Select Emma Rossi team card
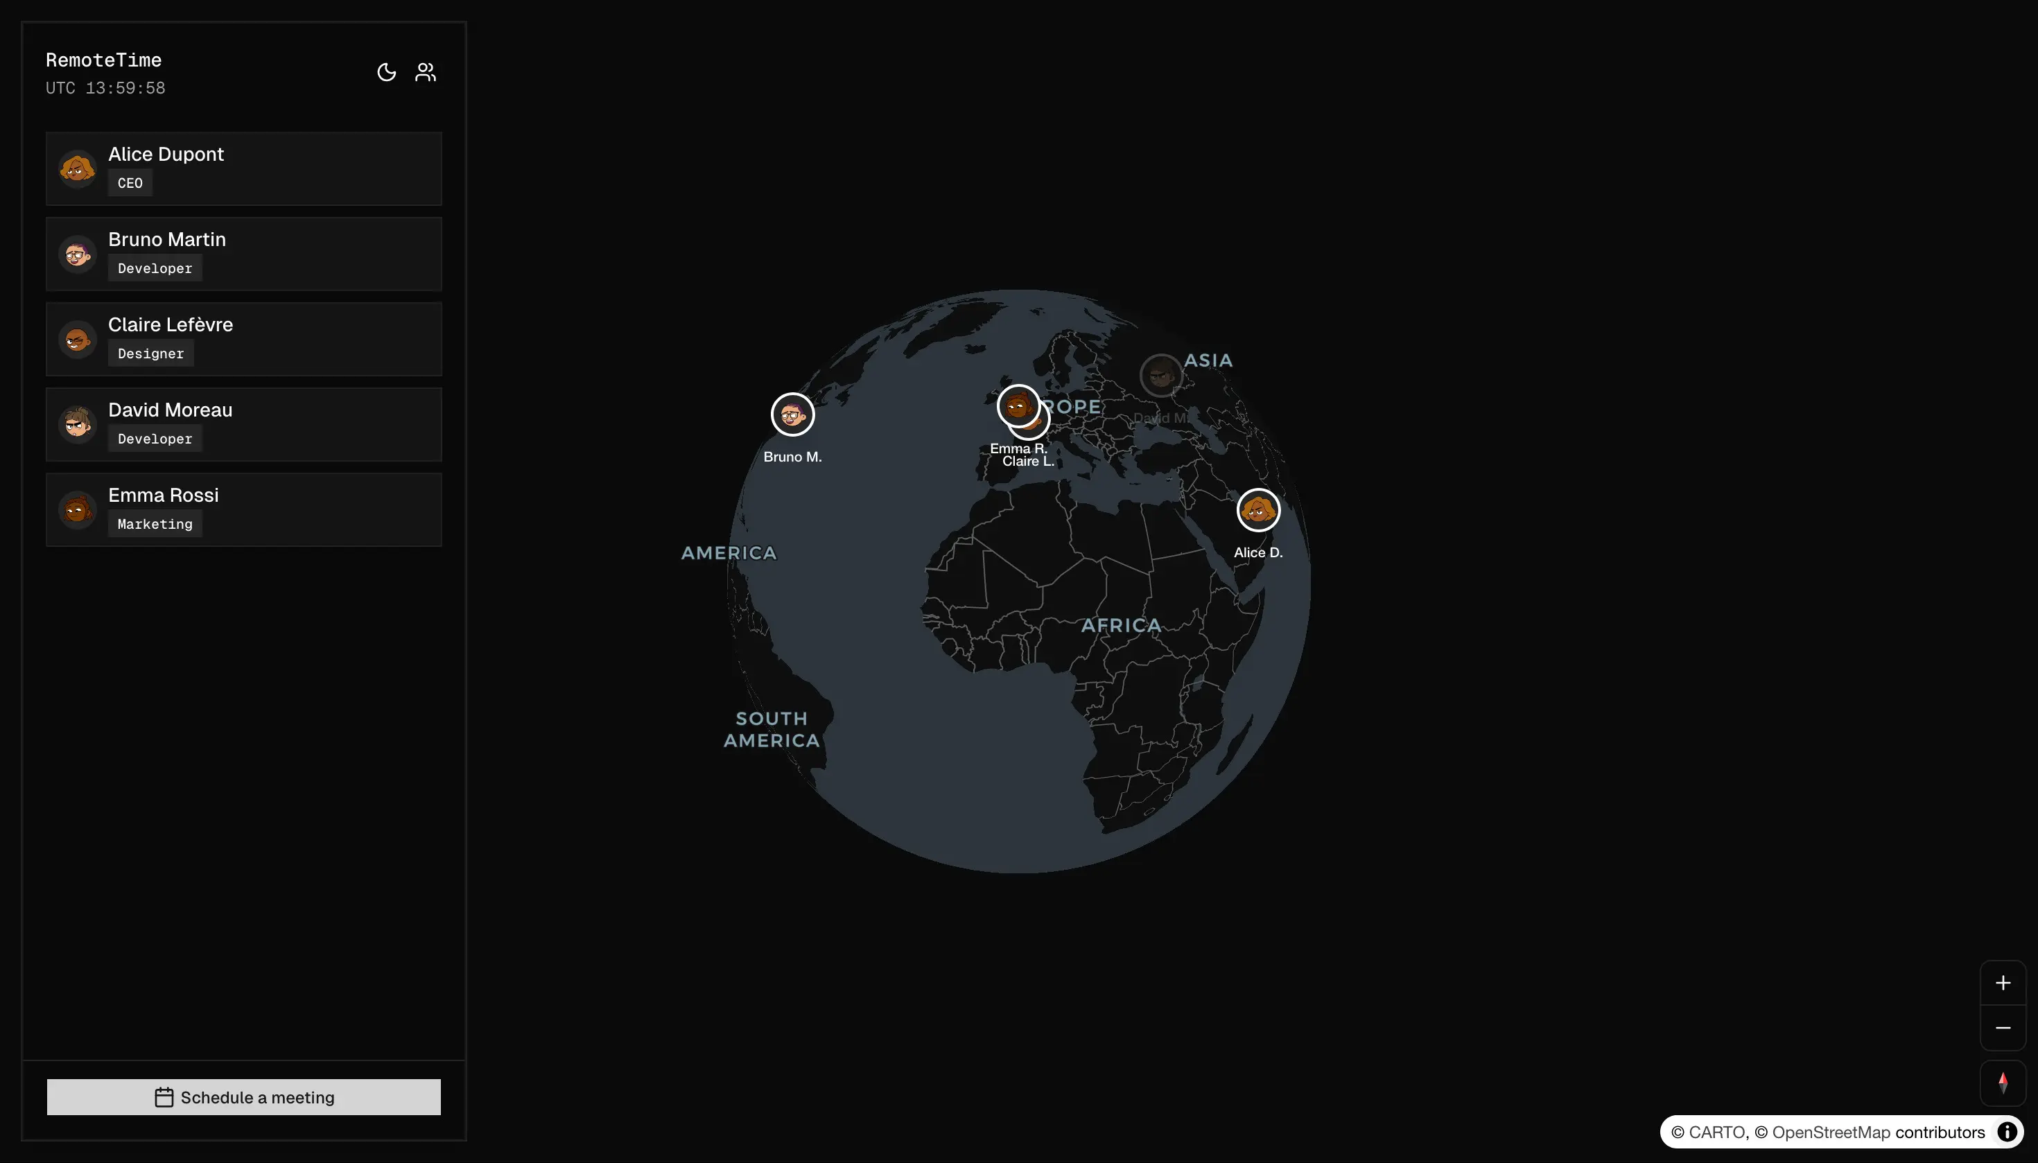Screen dimensions: 2038x1163 pos(244,509)
